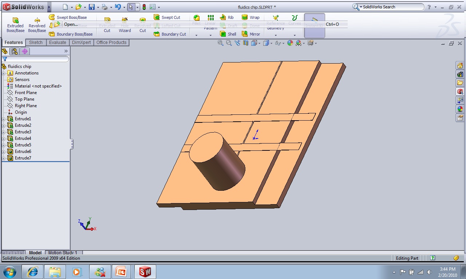This screenshot has height=279, width=466.
Task: Click the New document icon
Action: point(65,7)
